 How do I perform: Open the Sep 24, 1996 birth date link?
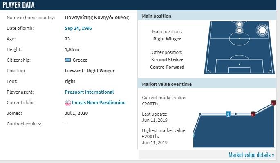78,28
